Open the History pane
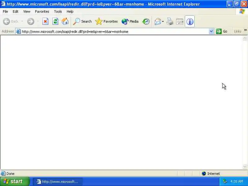The width and height of the screenshot is (248, 186). [146, 21]
